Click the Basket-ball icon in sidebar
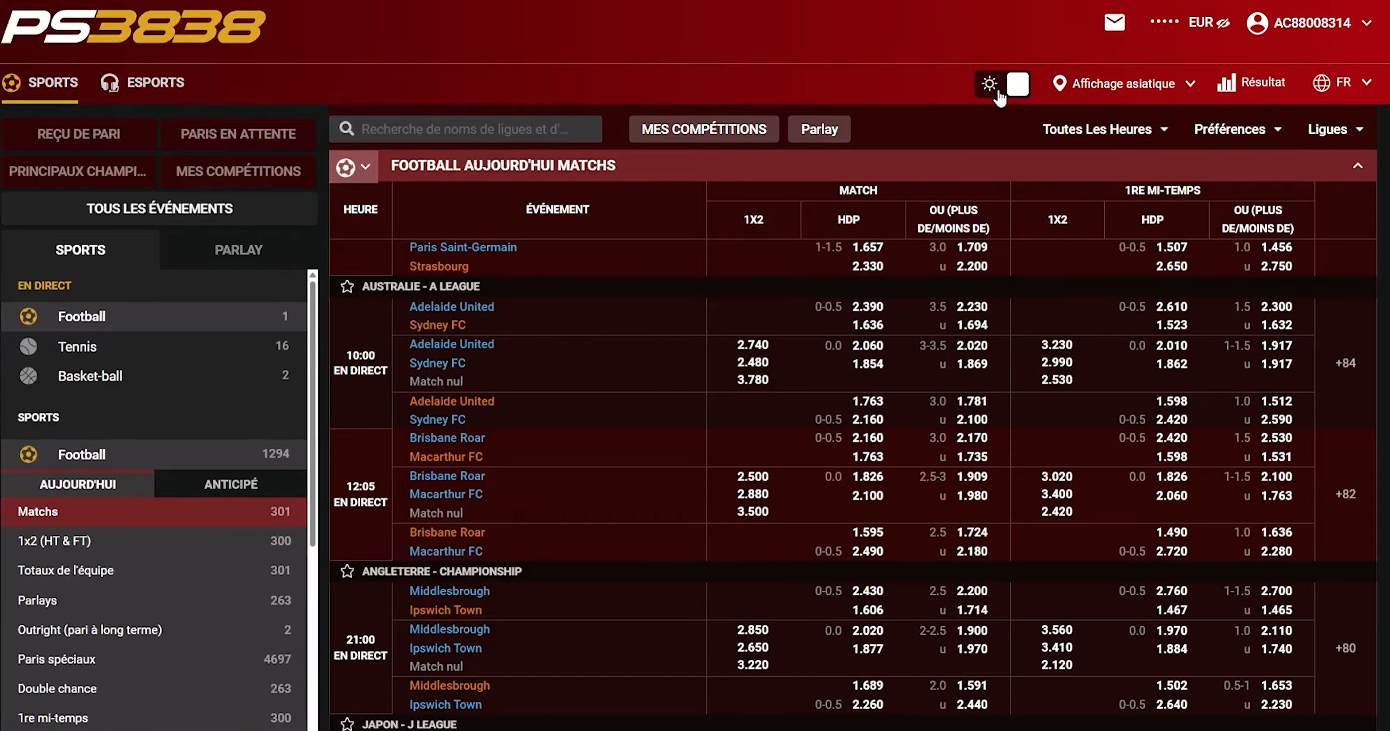This screenshot has width=1390, height=731. click(x=28, y=376)
